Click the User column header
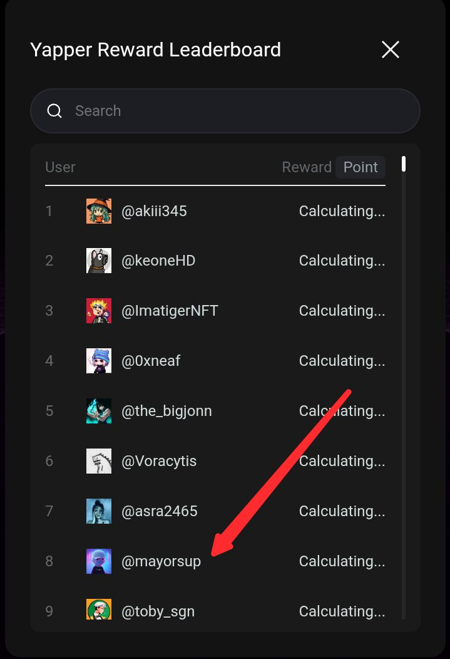 click(x=60, y=167)
